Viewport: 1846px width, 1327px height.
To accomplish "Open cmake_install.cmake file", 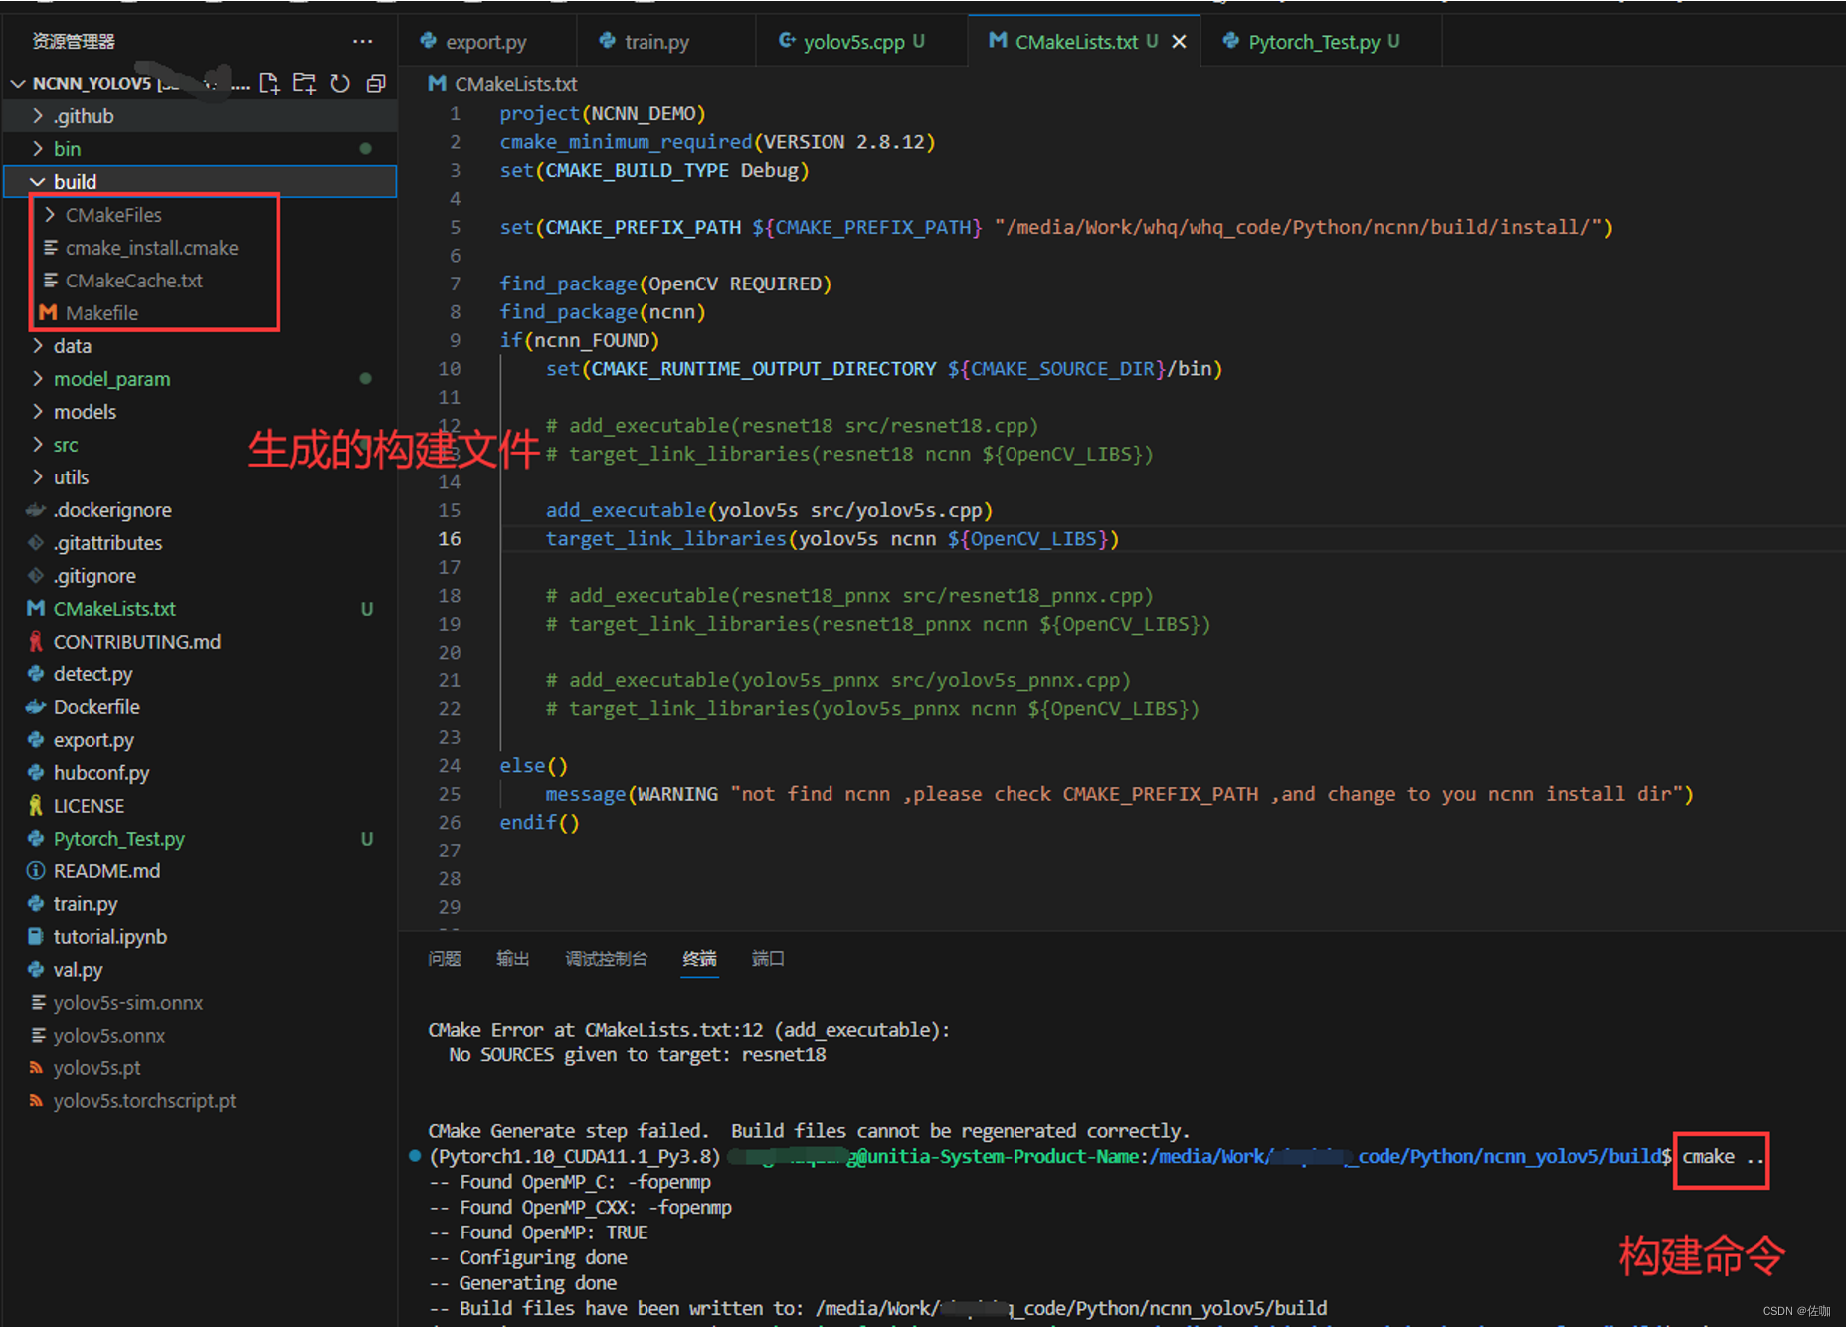I will tap(199, 248).
